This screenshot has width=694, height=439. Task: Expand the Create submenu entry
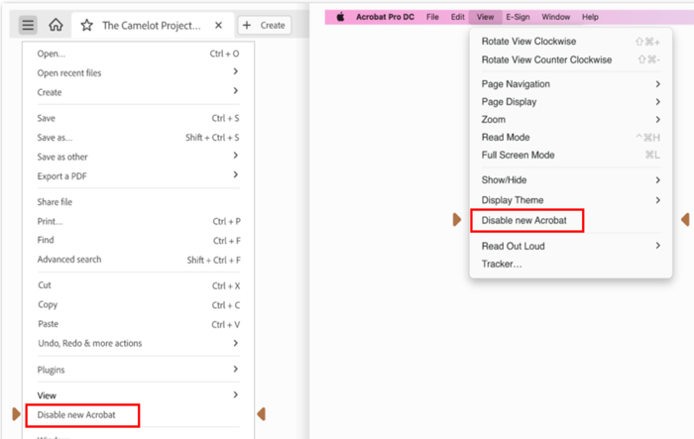pyautogui.click(x=138, y=92)
